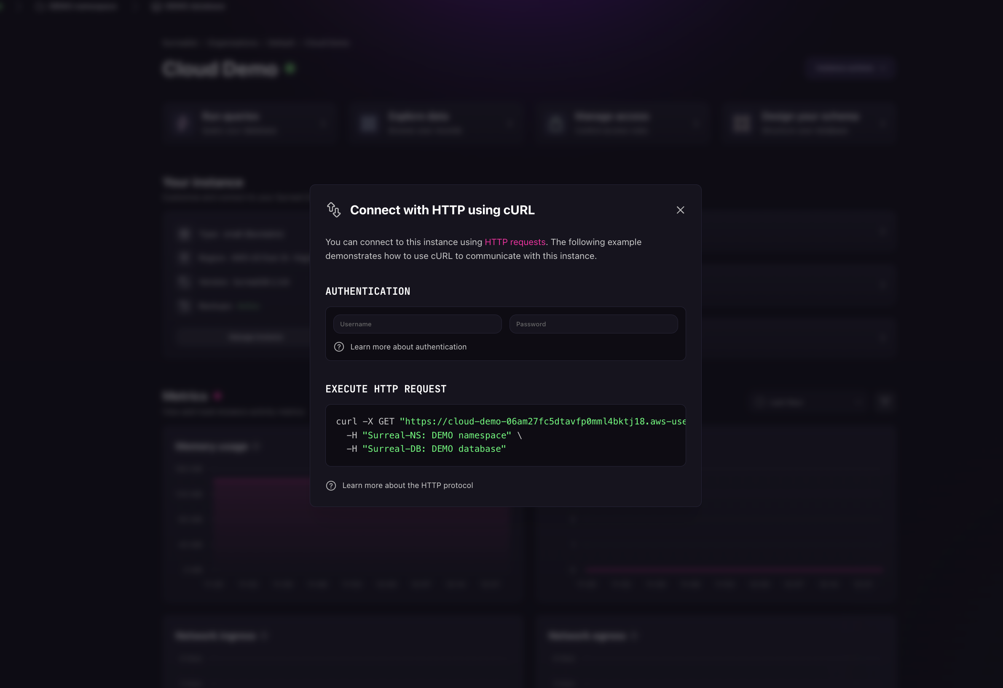
Task: Click the curl keyword in code block
Action: coord(346,421)
